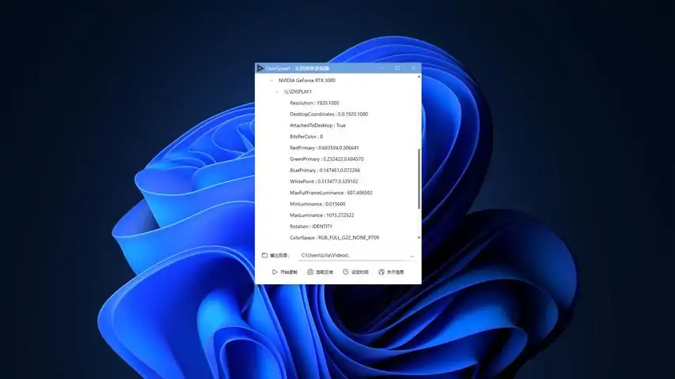
Task: Click the C:\Users Videos path field
Action: (x=354, y=255)
